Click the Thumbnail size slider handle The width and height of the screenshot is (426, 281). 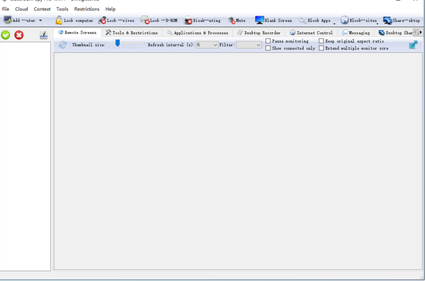click(x=117, y=43)
